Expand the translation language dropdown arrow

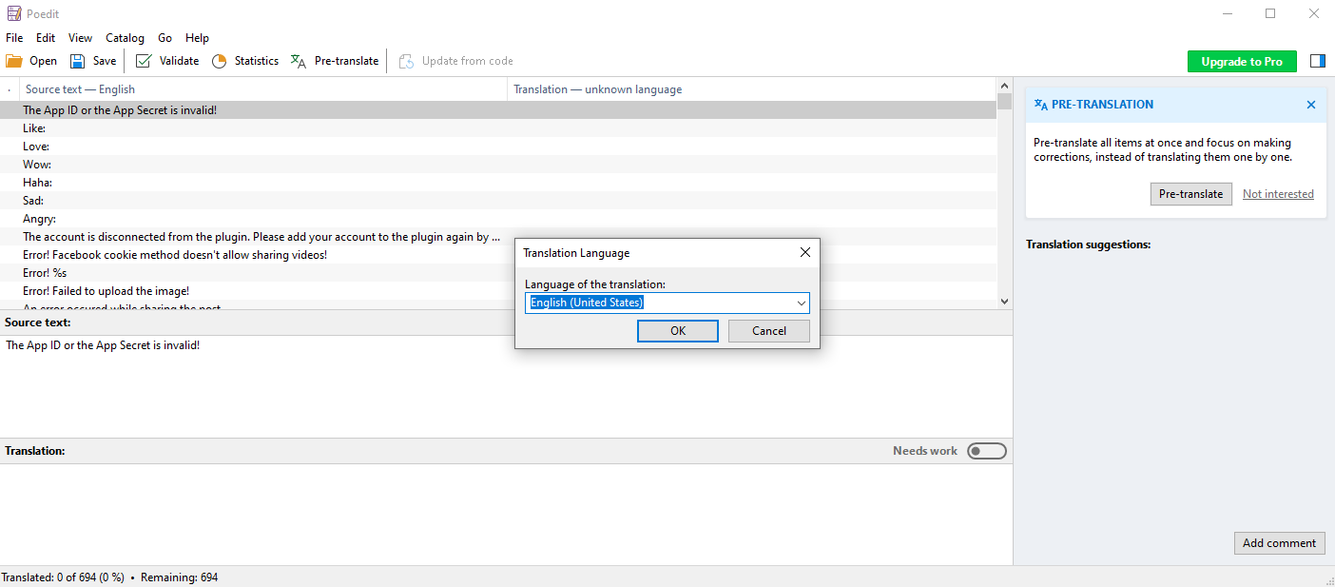(802, 303)
